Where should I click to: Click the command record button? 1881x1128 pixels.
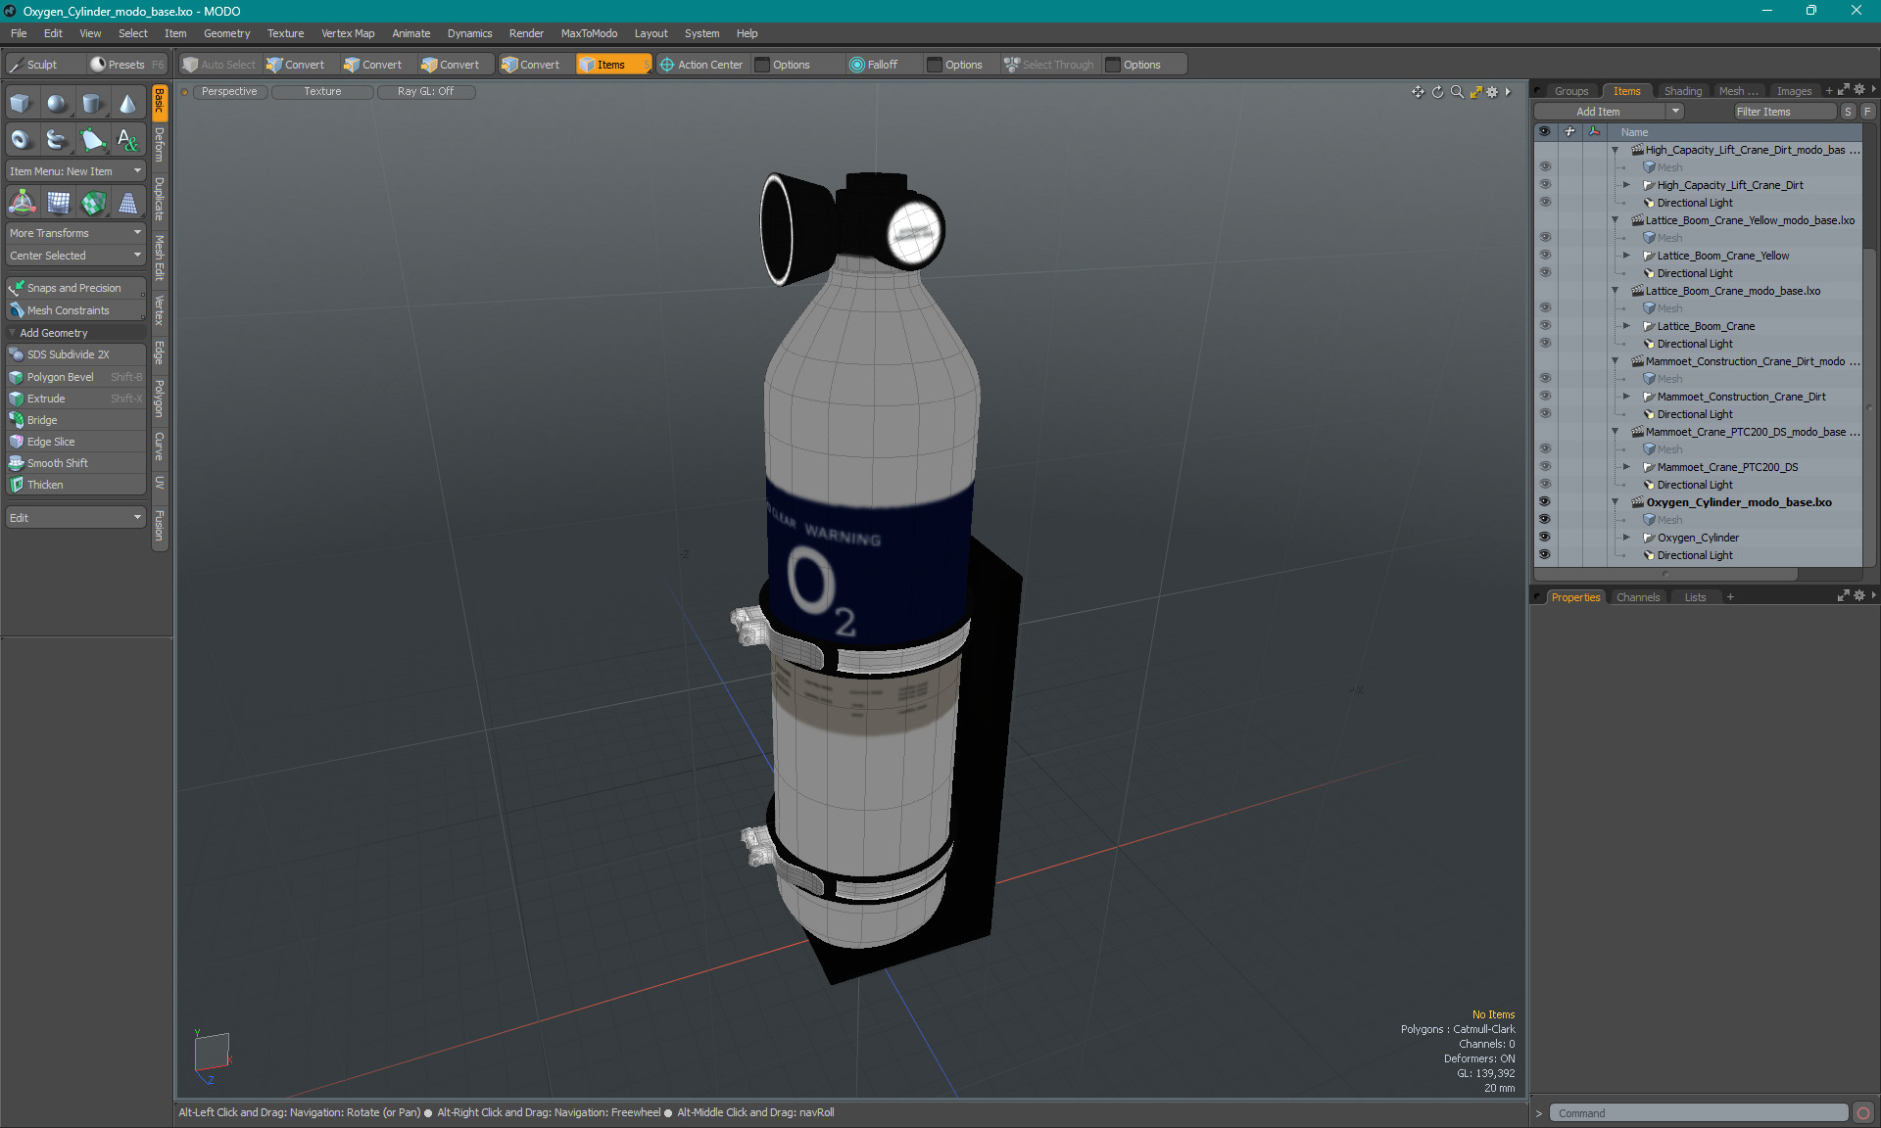(x=1863, y=1113)
